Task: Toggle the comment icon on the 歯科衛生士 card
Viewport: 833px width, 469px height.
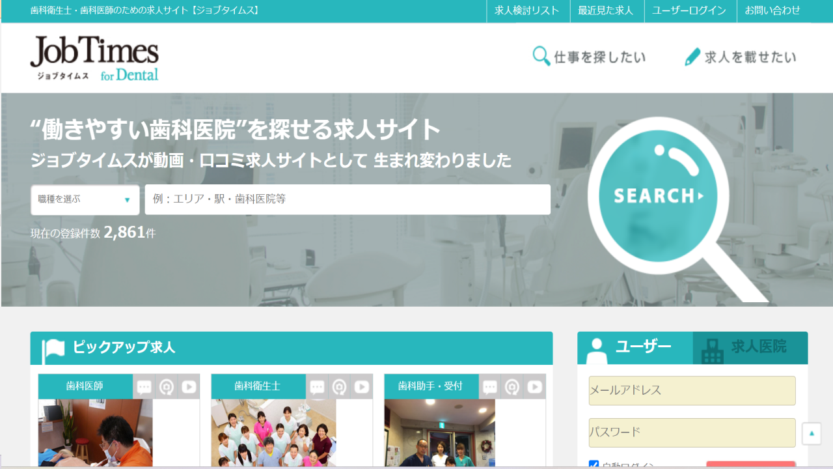Action: coord(318,386)
